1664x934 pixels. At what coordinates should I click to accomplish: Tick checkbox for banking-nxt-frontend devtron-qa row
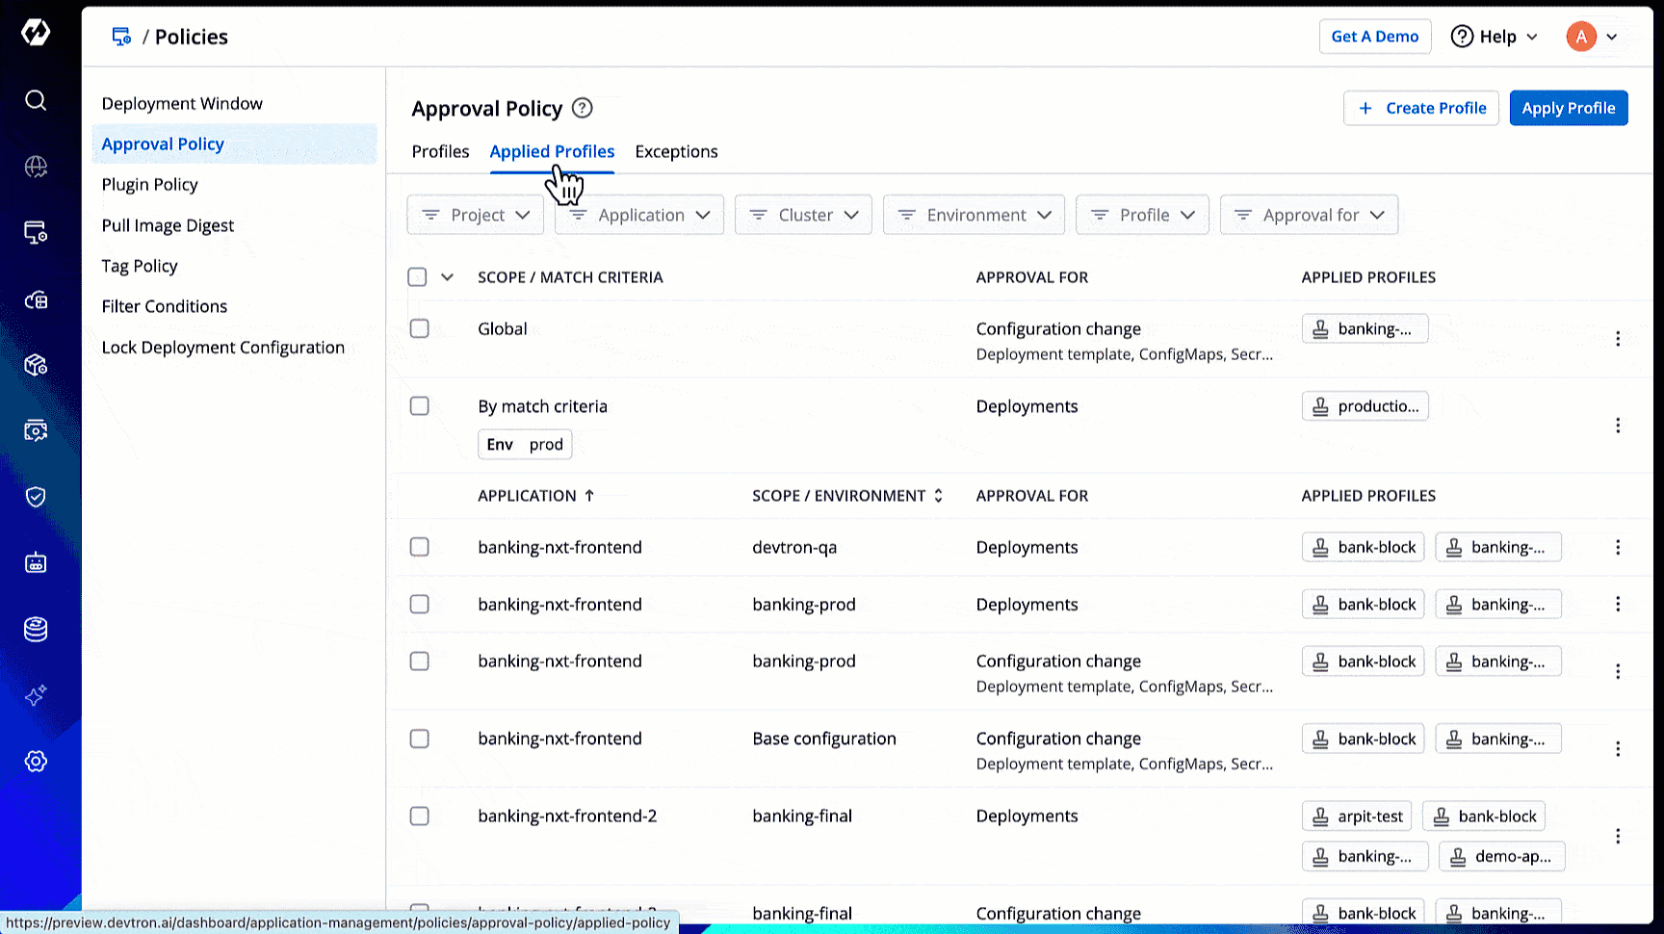click(x=419, y=547)
